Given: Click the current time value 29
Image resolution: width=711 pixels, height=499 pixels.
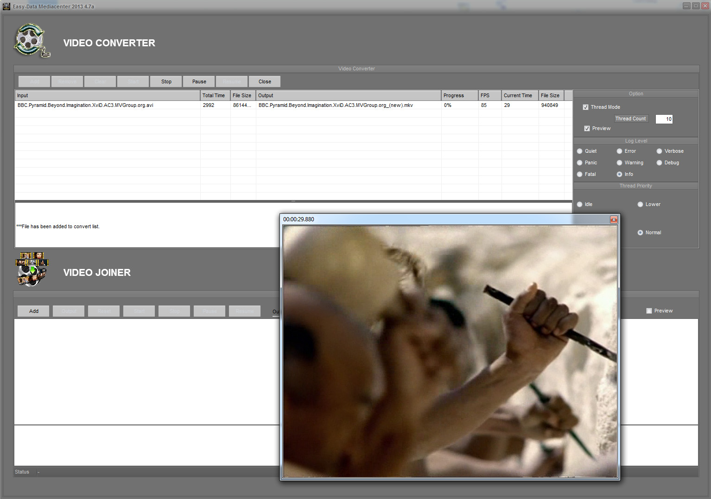Looking at the screenshot, I should (507, 105).
